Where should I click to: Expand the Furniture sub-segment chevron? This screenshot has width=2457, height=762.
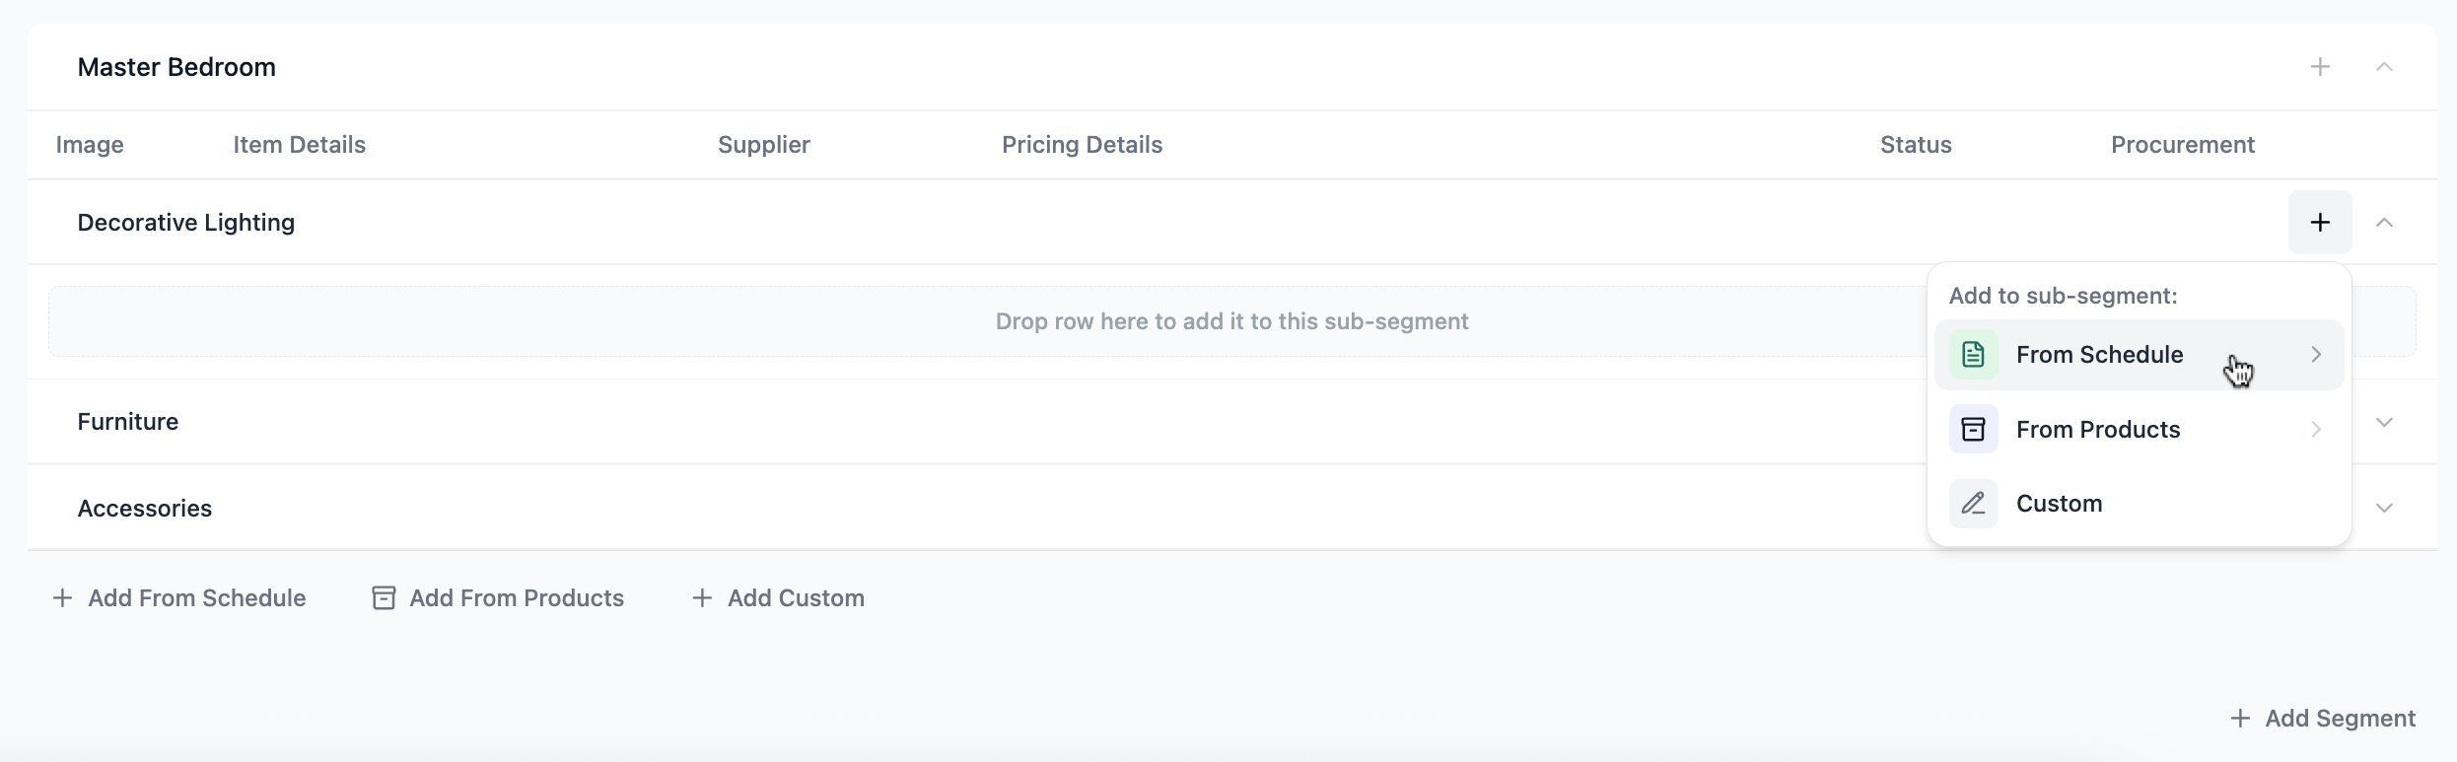pos(2384,422)
